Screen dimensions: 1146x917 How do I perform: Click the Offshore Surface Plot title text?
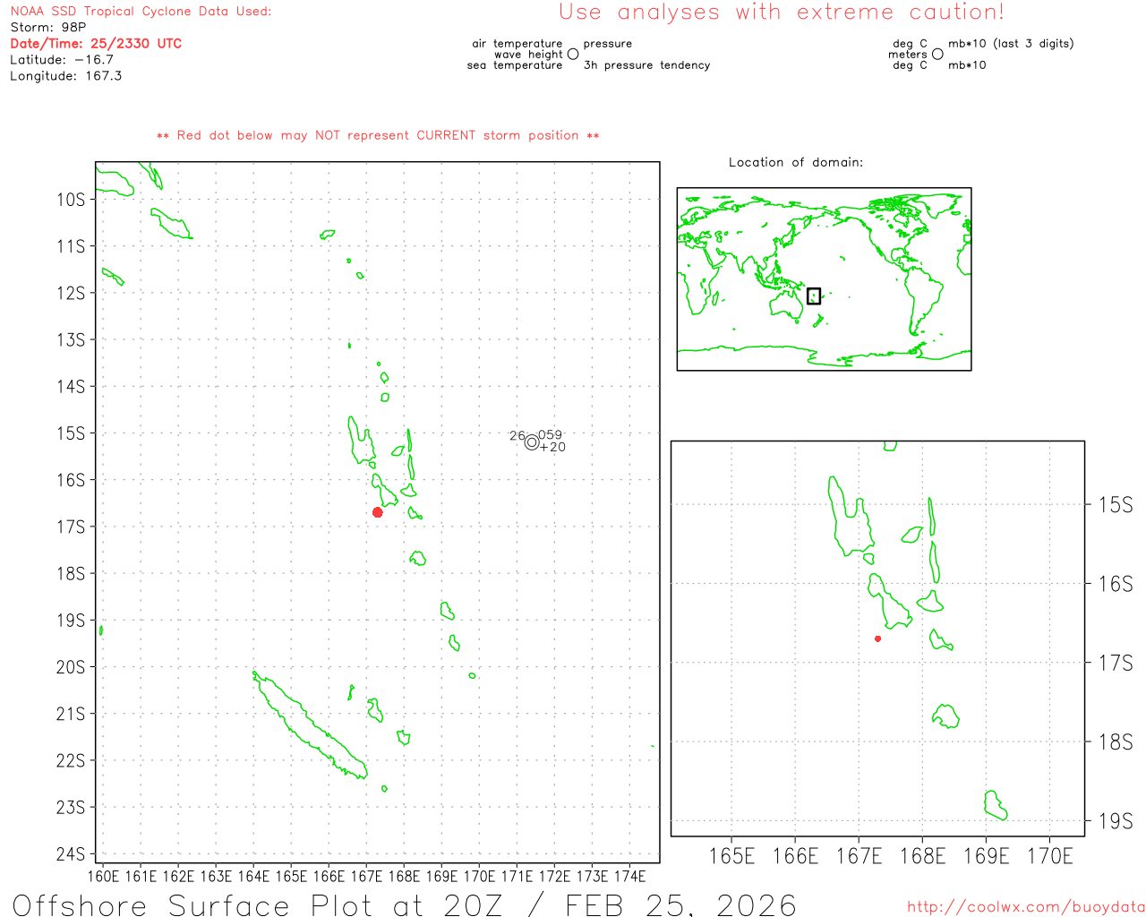[404, 904]
